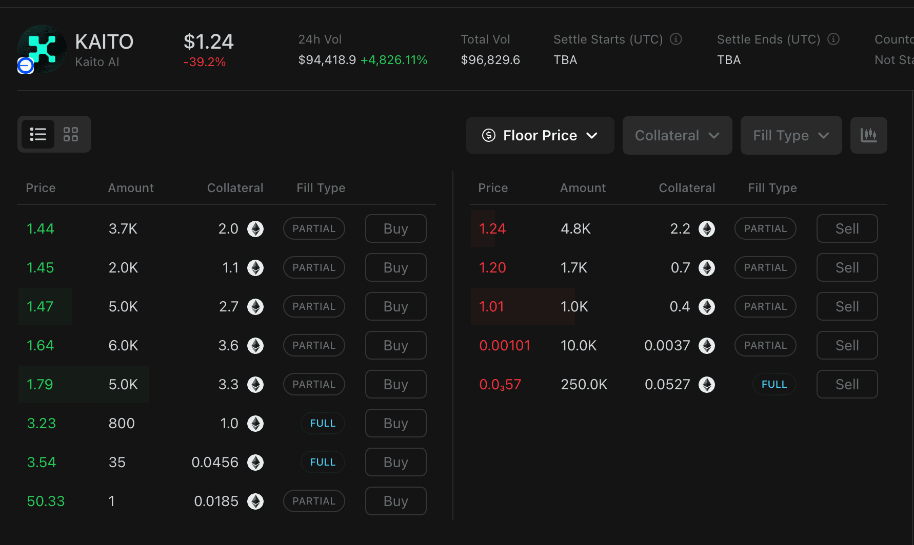Click the ETH icon in the 1.24 sell row
Viewport: 914px width, 545px height.
[707, 229]
